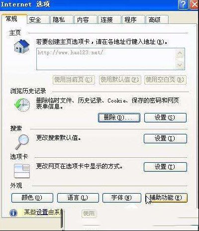Screen dimensions: 199x231
Task: Open the help question mark button
Action: pos(183,4)
